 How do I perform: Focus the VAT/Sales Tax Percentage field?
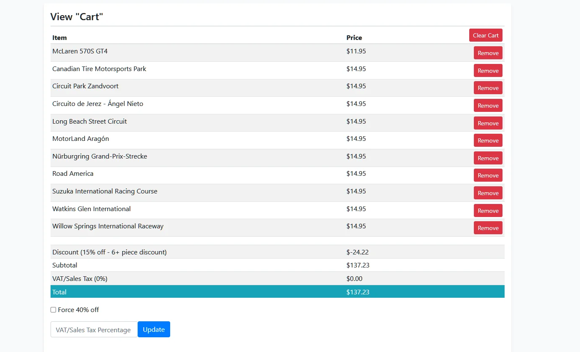[94, 330]
